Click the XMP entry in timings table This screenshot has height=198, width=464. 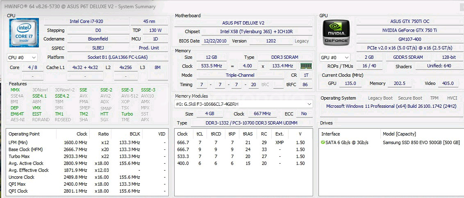pyautogui.click(x=280, y=142)
